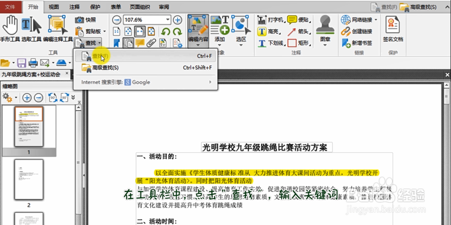
Task: Rotate the view counter-clockwise with green arrow
Action: pyautogui.click(x=166, y=31)
